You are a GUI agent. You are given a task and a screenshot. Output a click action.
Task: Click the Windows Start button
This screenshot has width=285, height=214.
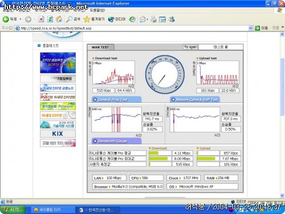[x=13, y=209]
